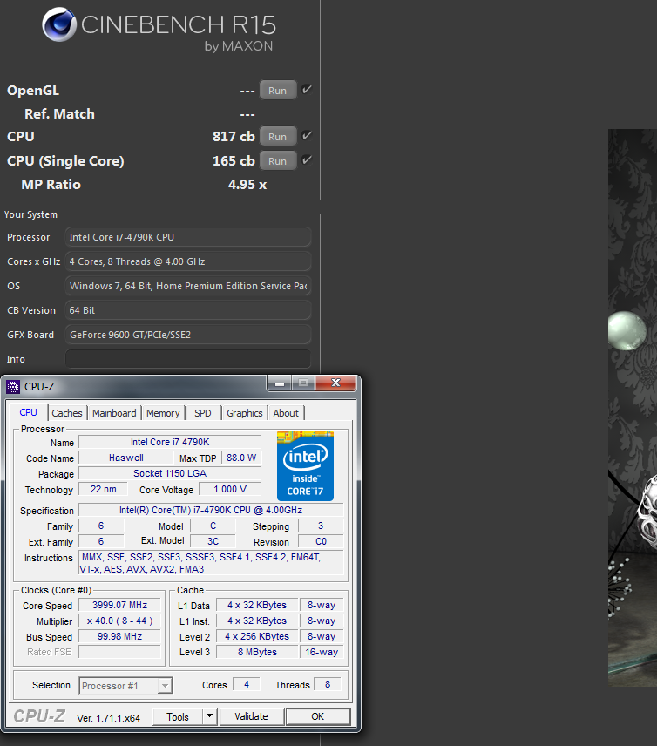
Task: Toggle the OpenGL test checkbox
Action: [x=307, y=90]
